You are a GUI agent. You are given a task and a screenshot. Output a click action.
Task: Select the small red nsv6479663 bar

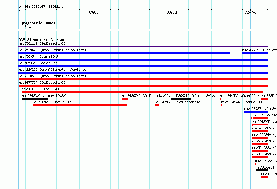coord(157,105)
